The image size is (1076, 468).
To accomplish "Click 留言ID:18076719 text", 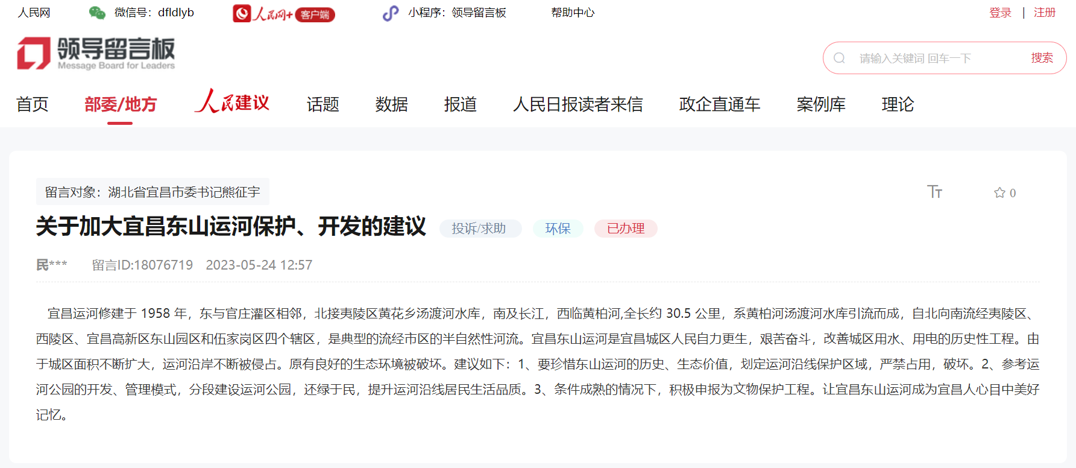I will pos(142,265).
